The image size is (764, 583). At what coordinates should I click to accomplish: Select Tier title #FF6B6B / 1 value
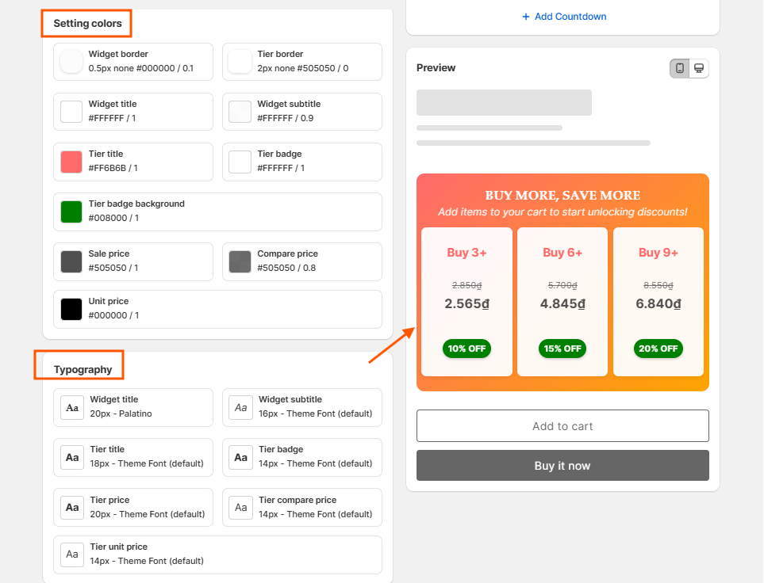pos(113,168)
